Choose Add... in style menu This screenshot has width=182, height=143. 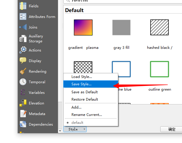pos(91,107)
